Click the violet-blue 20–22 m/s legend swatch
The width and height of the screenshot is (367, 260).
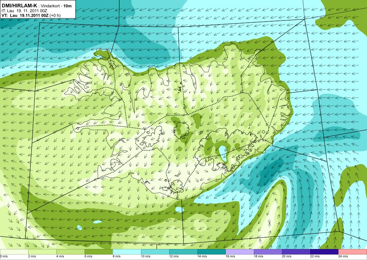pos(296,252)
